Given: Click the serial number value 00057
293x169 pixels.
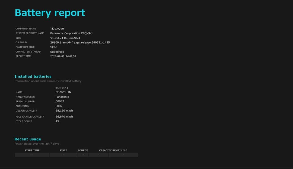Looking at the screenshot, I should [60, 102].
